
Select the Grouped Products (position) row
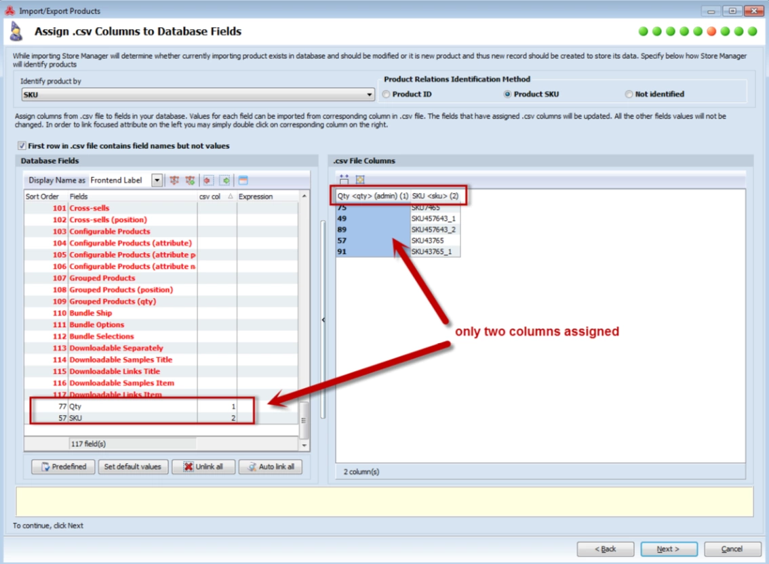click(161, 290)
